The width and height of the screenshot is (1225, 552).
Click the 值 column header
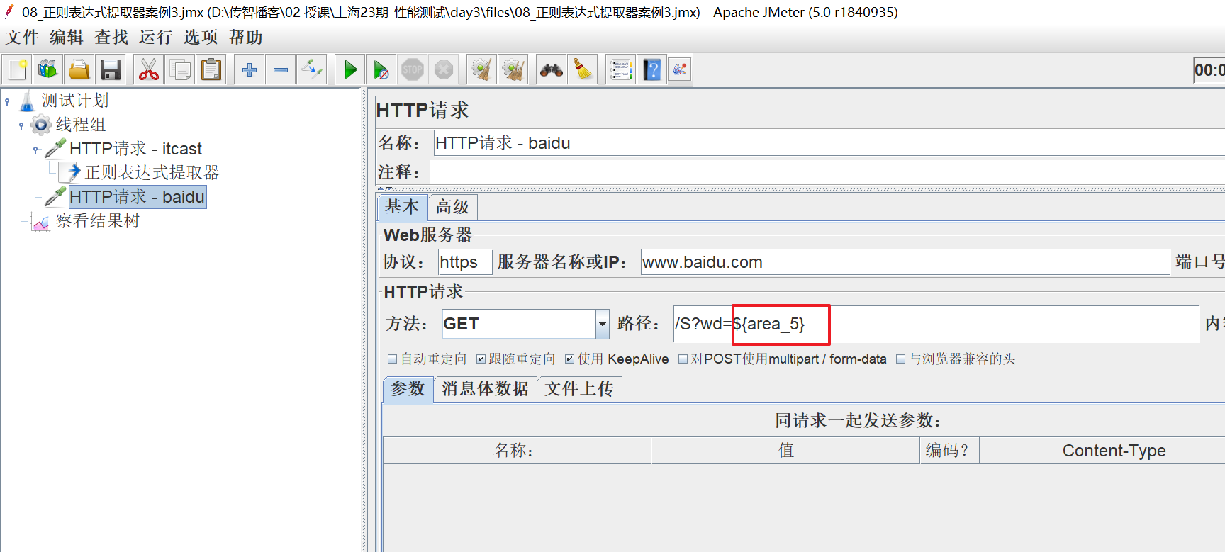click(x=785, y=451)
